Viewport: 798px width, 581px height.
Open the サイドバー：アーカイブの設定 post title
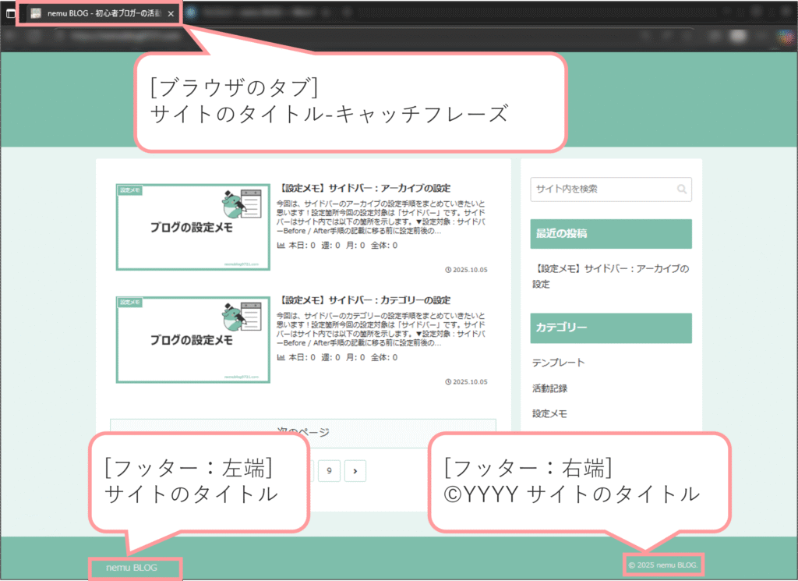click(x=364, y=189)
